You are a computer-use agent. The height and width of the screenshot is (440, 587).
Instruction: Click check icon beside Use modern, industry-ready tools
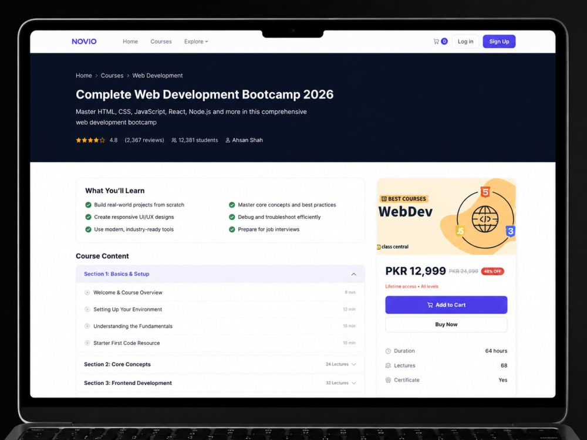(x=89, y=229)
